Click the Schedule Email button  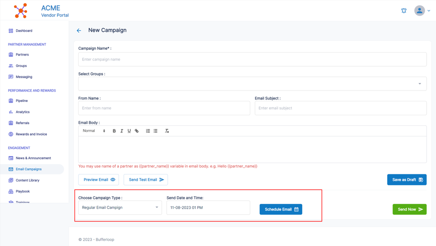(x=281, y=210)
